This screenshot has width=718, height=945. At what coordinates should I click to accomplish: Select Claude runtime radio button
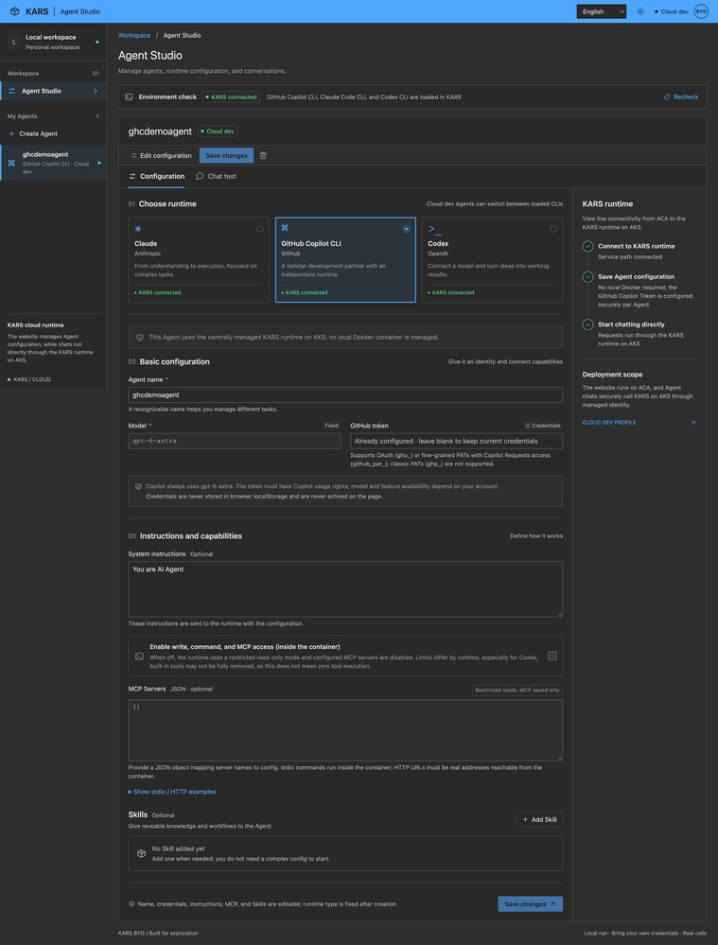[260, 229]
